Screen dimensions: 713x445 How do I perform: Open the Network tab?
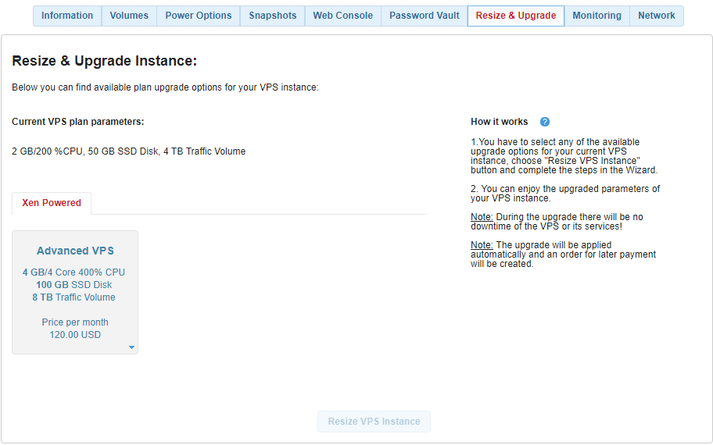tap(657, 16)
